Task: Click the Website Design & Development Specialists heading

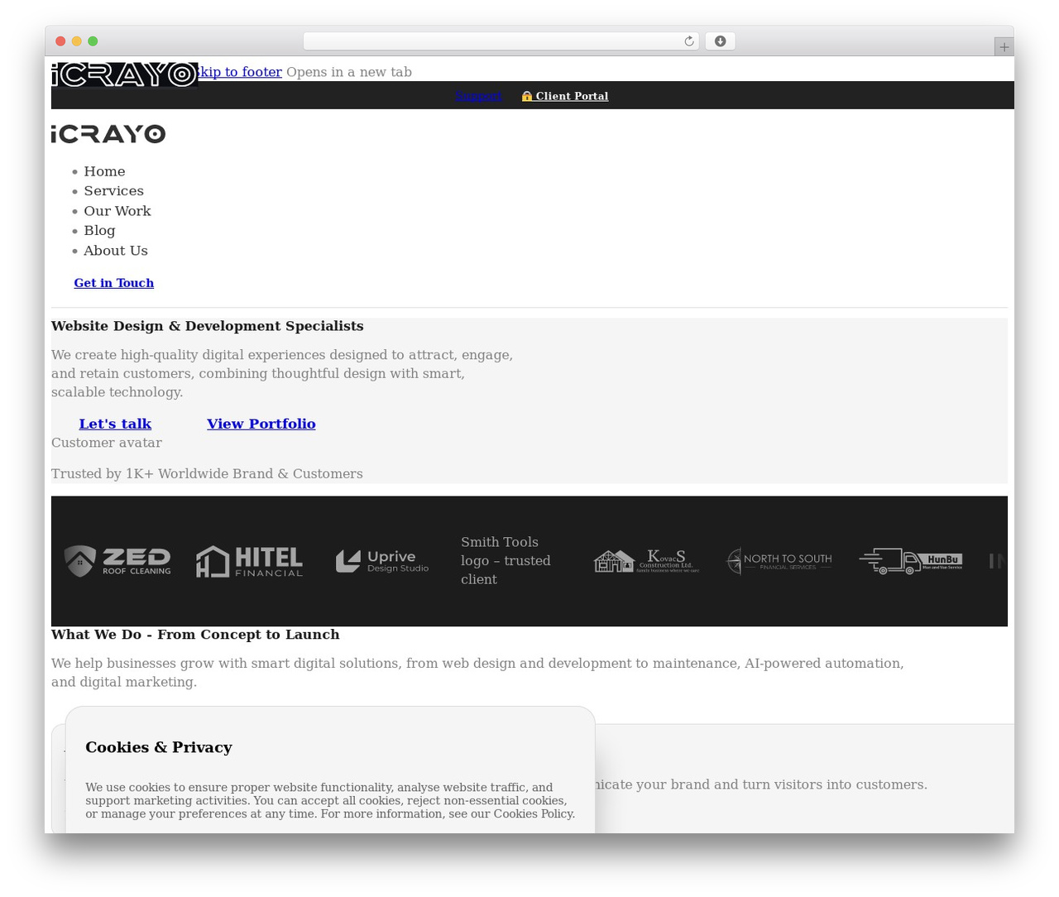Action: tap(208, 326)
